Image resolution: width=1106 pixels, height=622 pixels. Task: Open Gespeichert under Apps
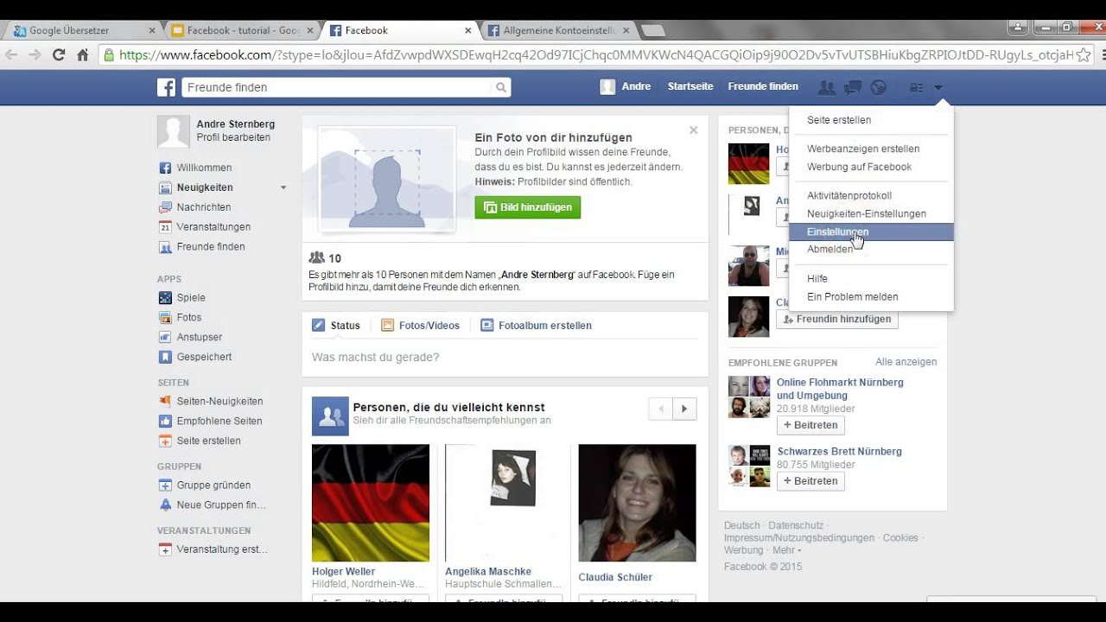click(204, 358)
